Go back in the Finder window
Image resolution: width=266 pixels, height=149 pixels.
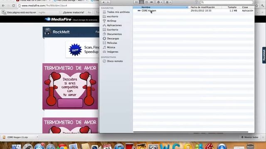point(103,2)
